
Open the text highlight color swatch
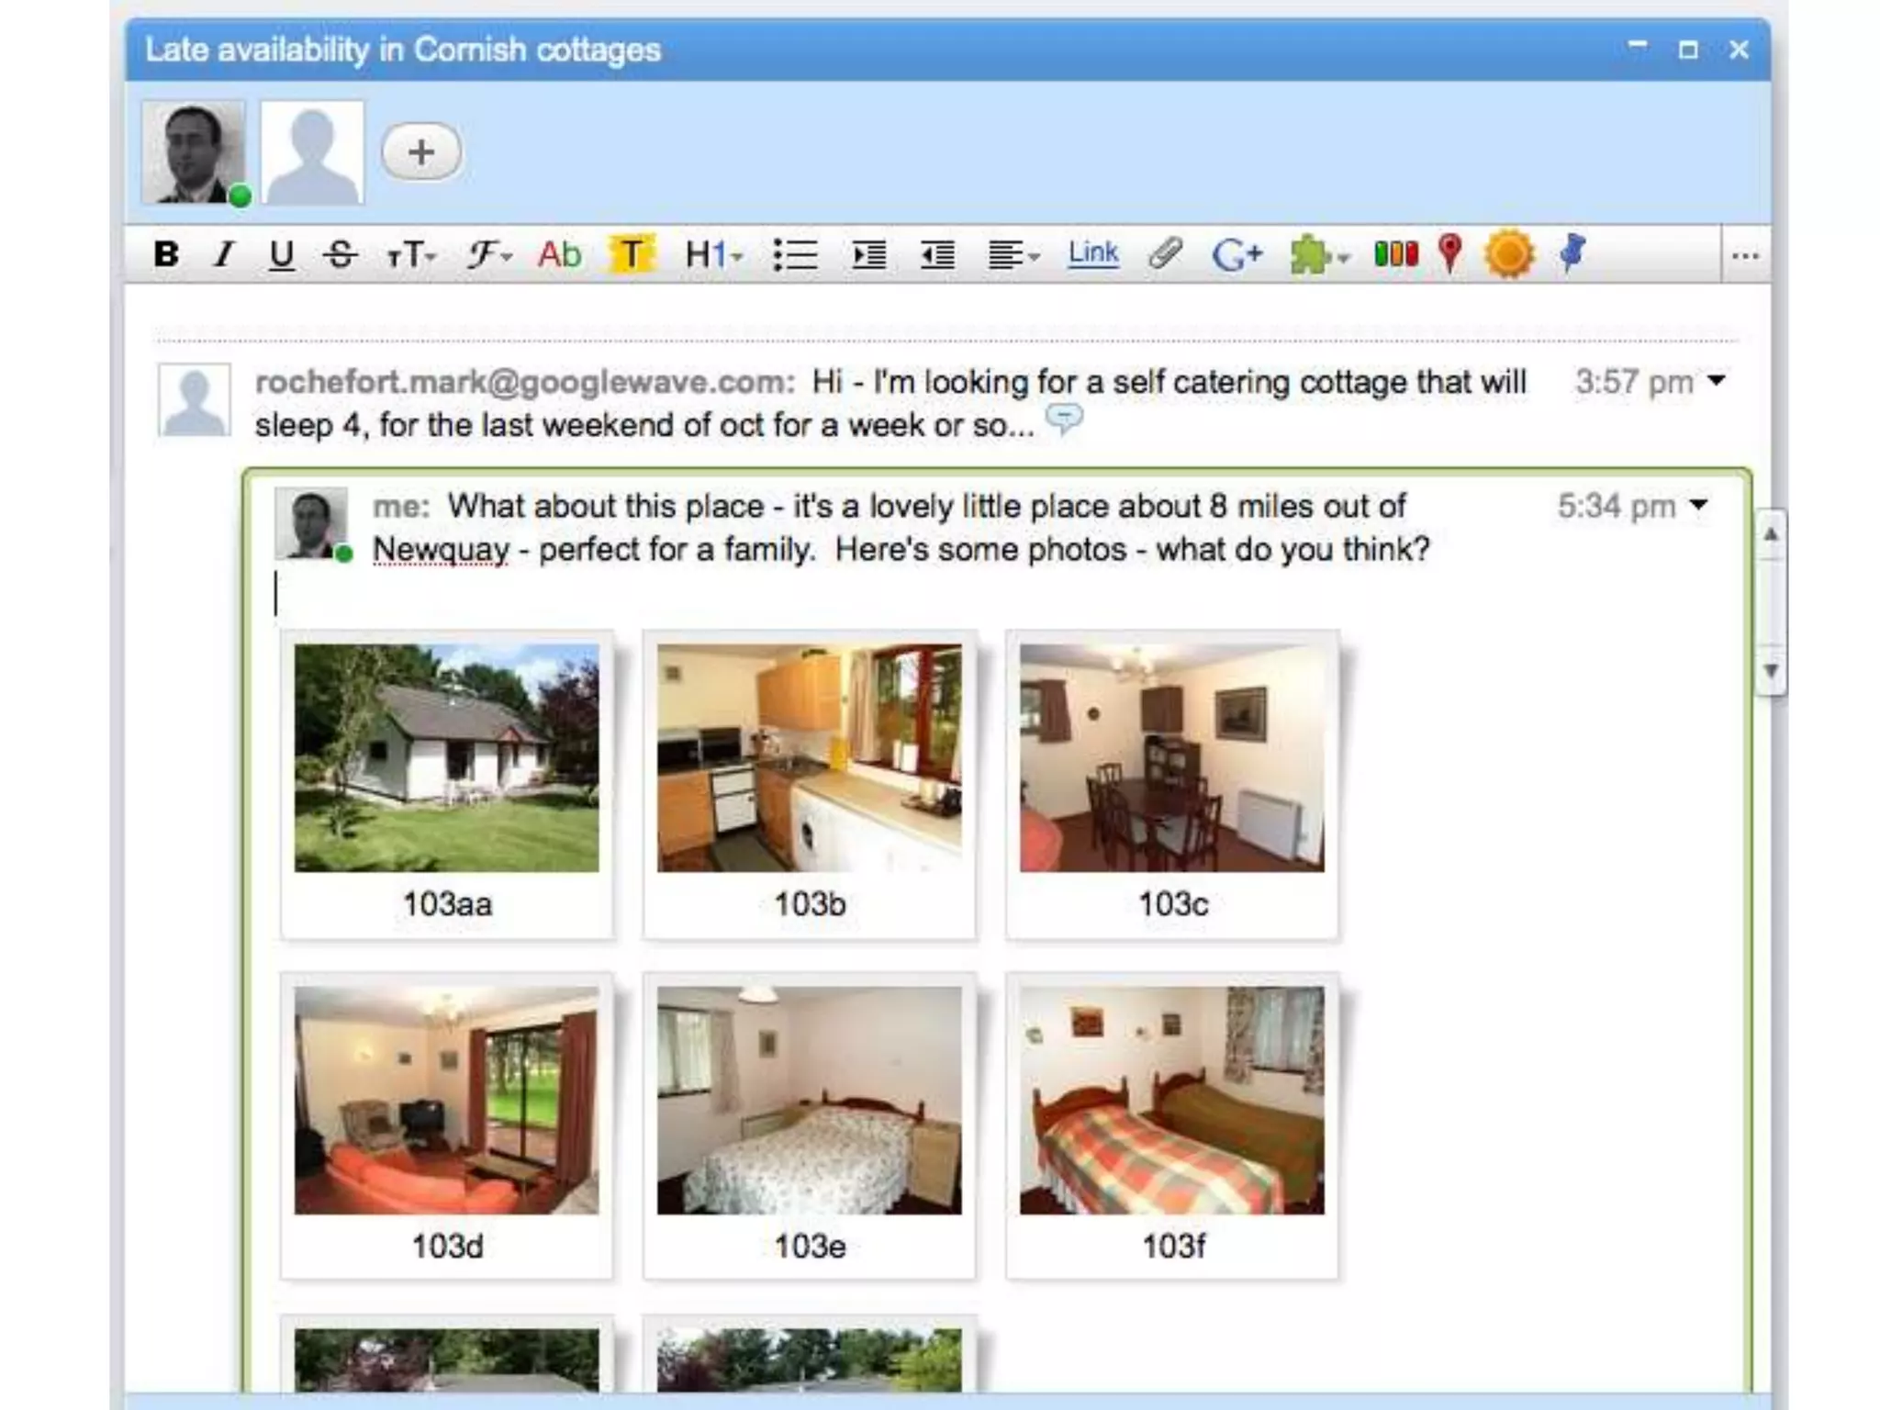click(631, 254)
